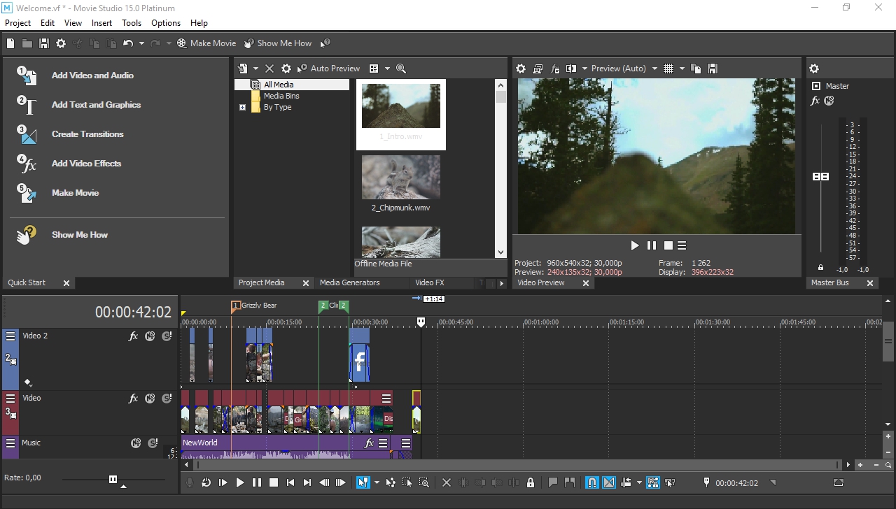The width and height of the screenshot is (896, 509).
Task: Click the playback Rate slider handle
Action: point(113,479)
